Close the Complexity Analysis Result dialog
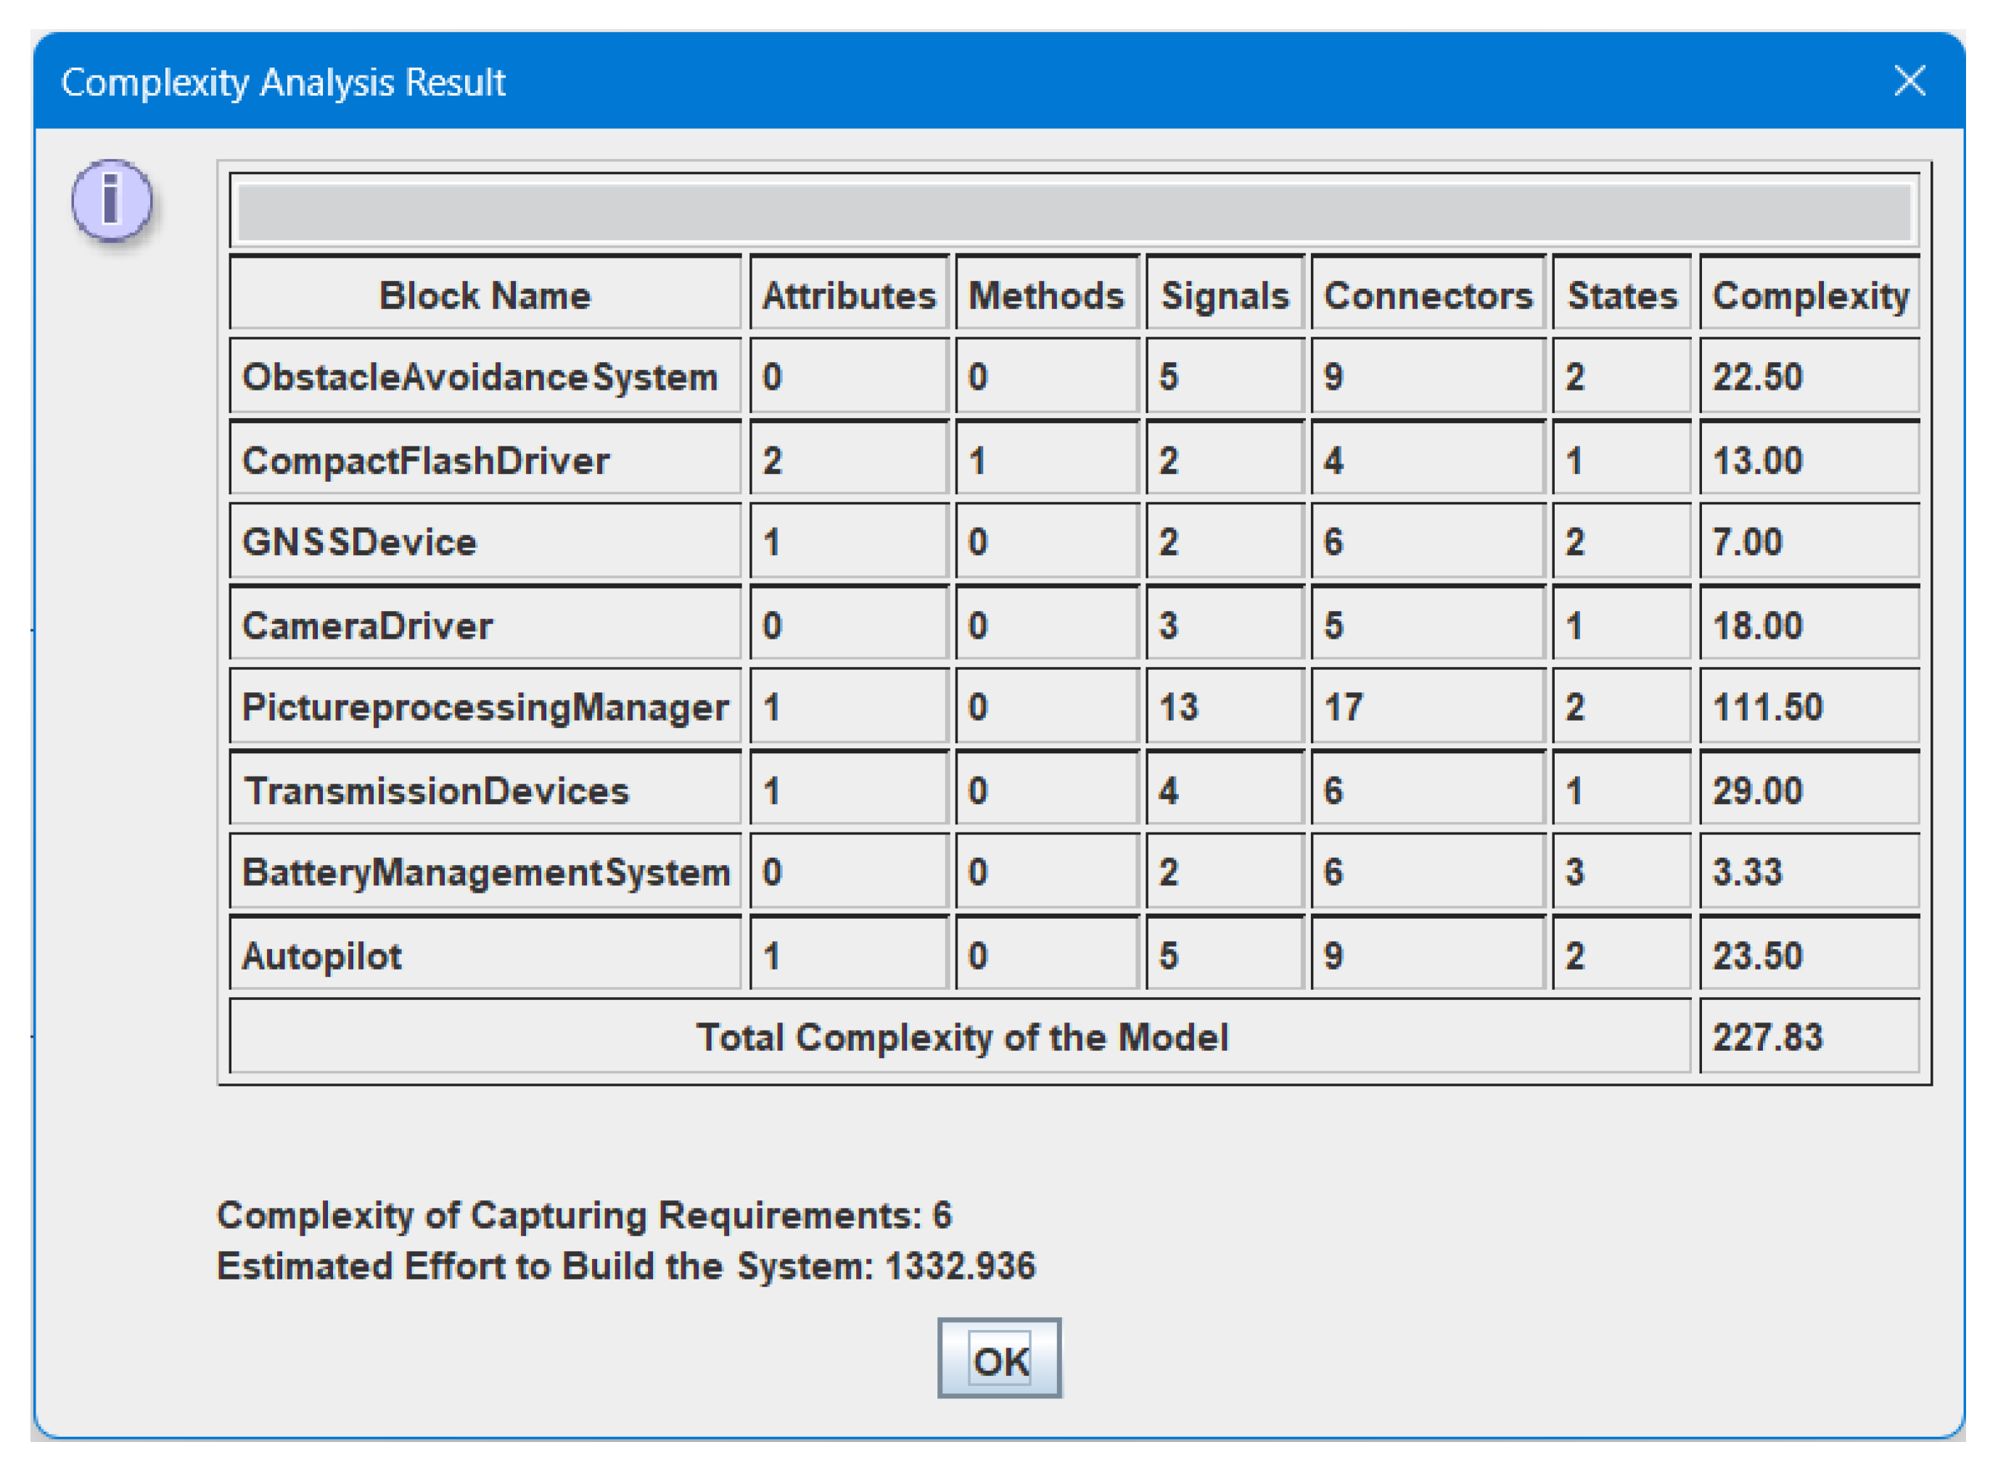1990x1471 pixels. (1910, 81)
